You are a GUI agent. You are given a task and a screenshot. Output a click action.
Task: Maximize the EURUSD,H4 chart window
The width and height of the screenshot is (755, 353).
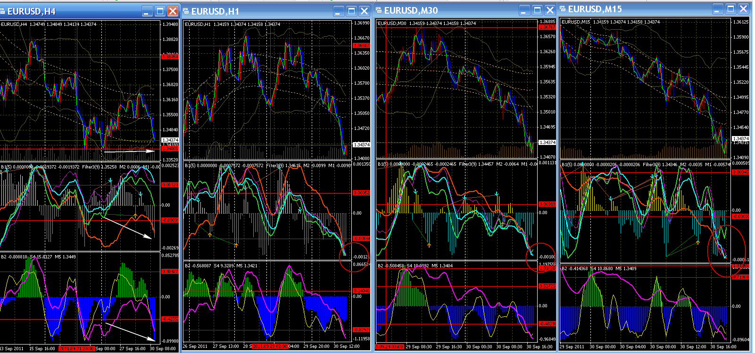(x=160, y=11)
